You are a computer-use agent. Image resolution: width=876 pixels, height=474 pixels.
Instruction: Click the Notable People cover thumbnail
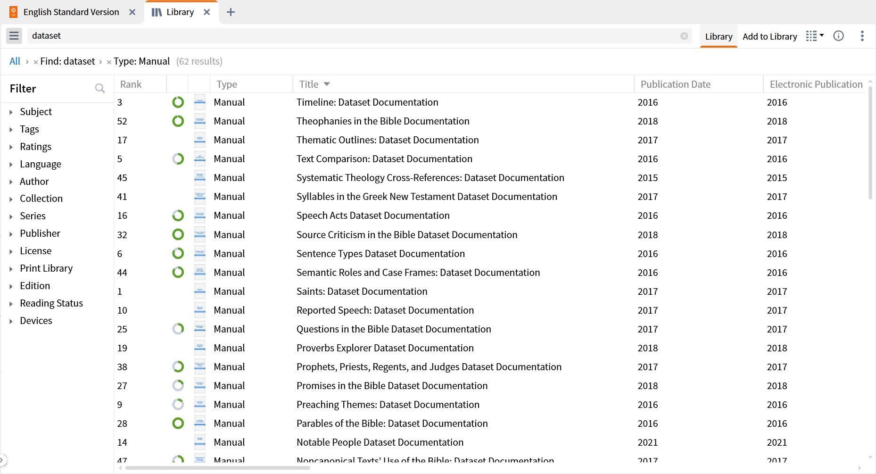pyautogui.click(x=200, y=442)
